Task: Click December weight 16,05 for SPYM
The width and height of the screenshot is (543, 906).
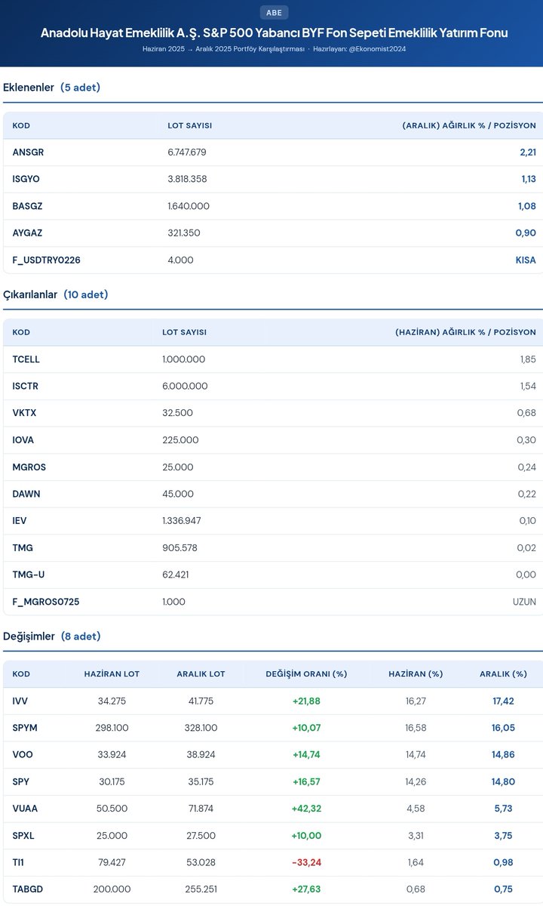Action: (503, 728)
